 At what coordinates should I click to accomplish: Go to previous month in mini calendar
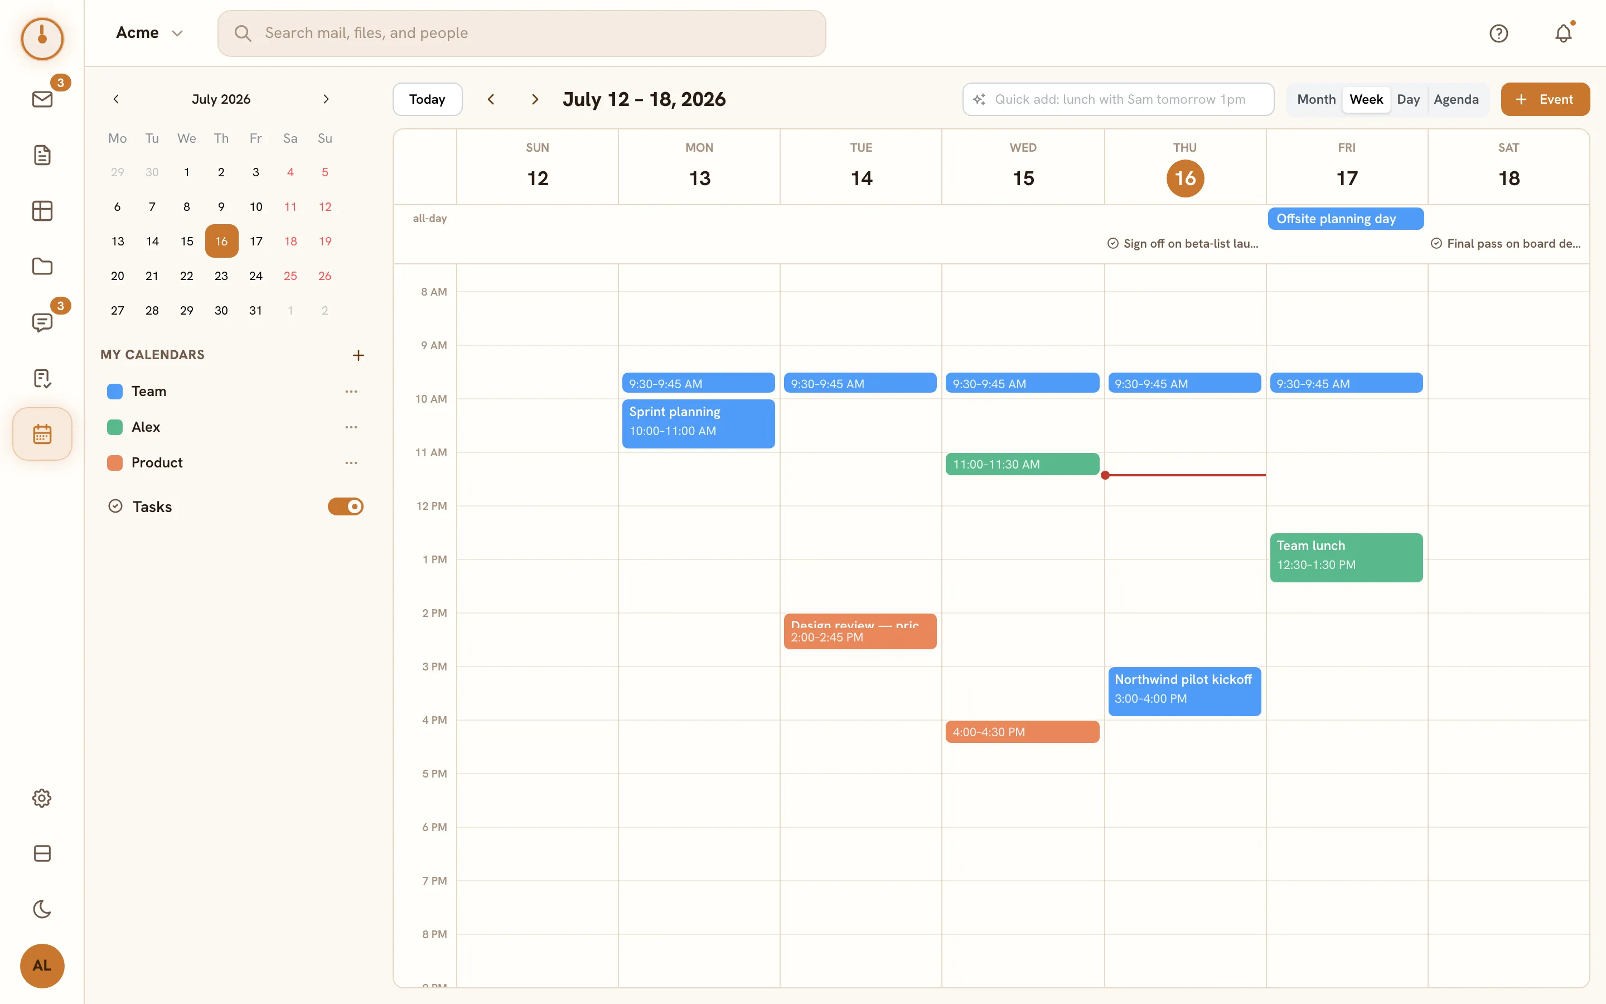pyautogui.click(x=116, y=100)
